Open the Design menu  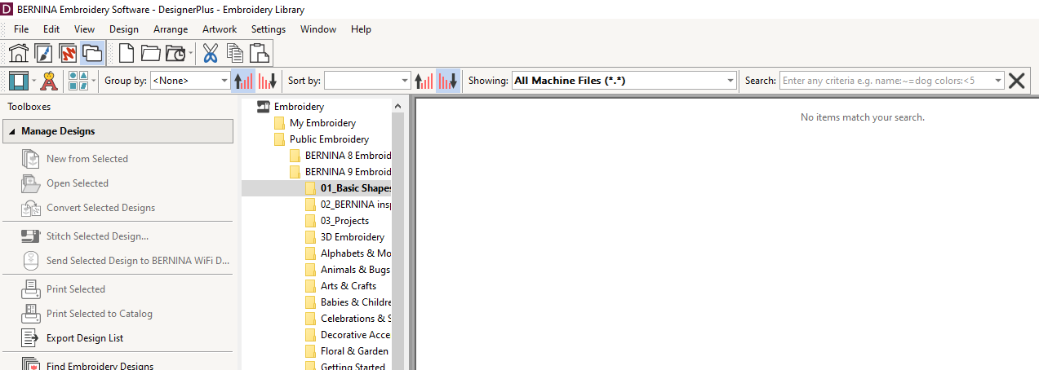coord(124,29)
